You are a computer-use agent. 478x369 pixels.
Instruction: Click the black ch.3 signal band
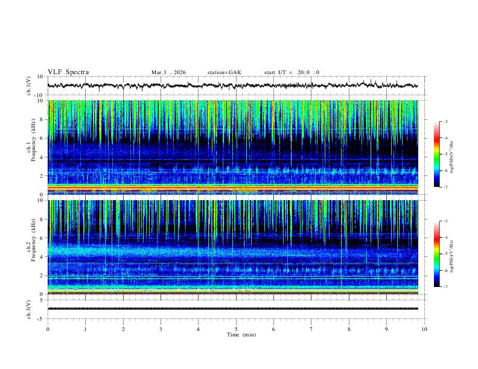[x=233, y=309]
